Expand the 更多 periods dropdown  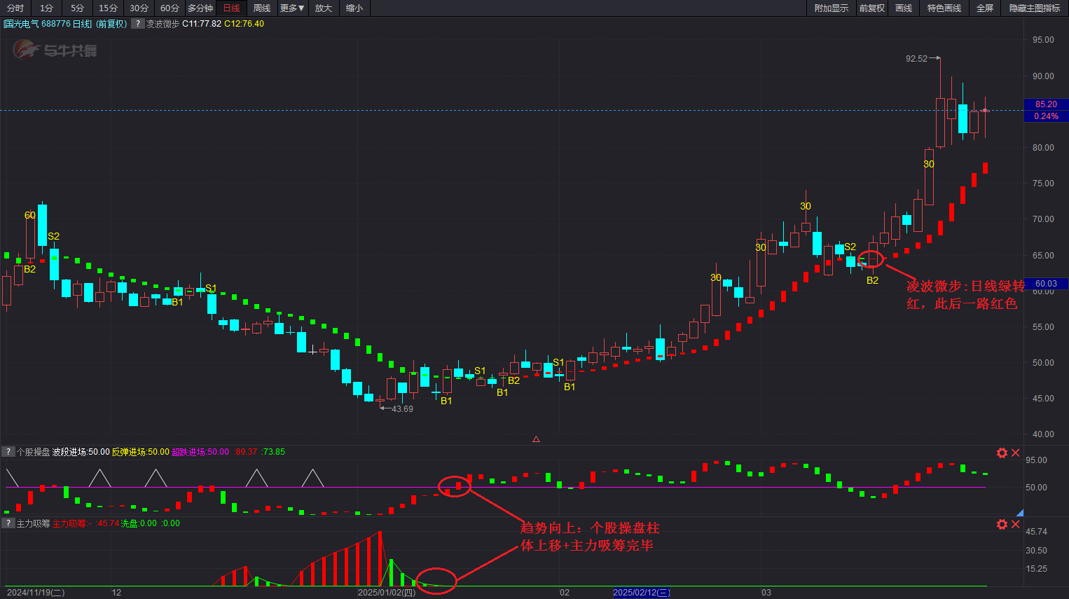click(x=292, y=8)
